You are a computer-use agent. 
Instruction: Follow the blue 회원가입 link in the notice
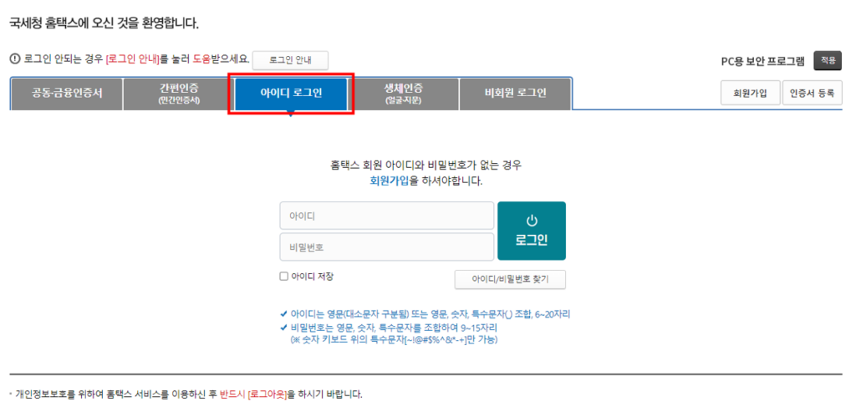[389, 181]
